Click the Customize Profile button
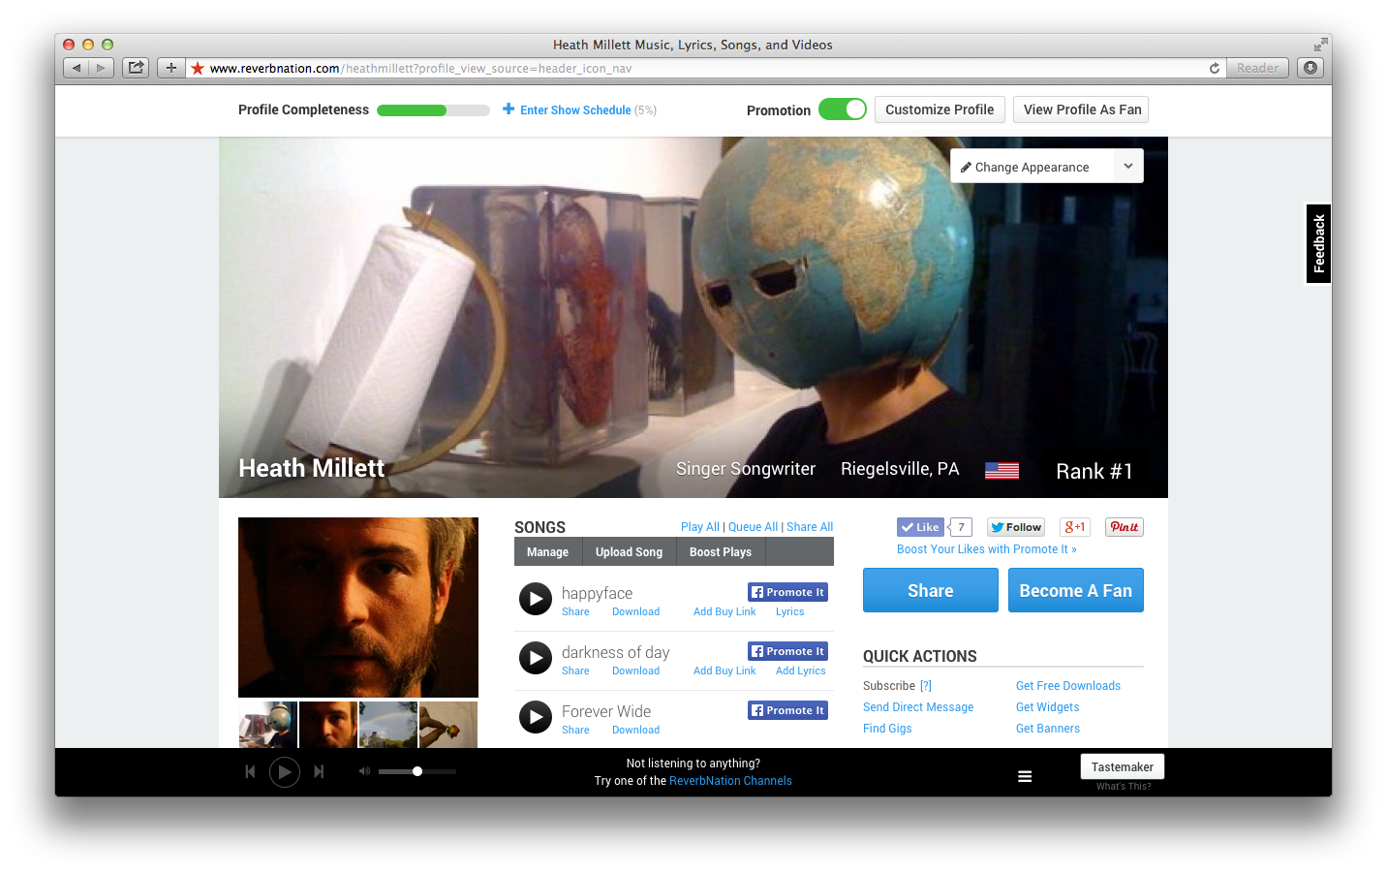The image size is (1387, 873). click(940, 109)
